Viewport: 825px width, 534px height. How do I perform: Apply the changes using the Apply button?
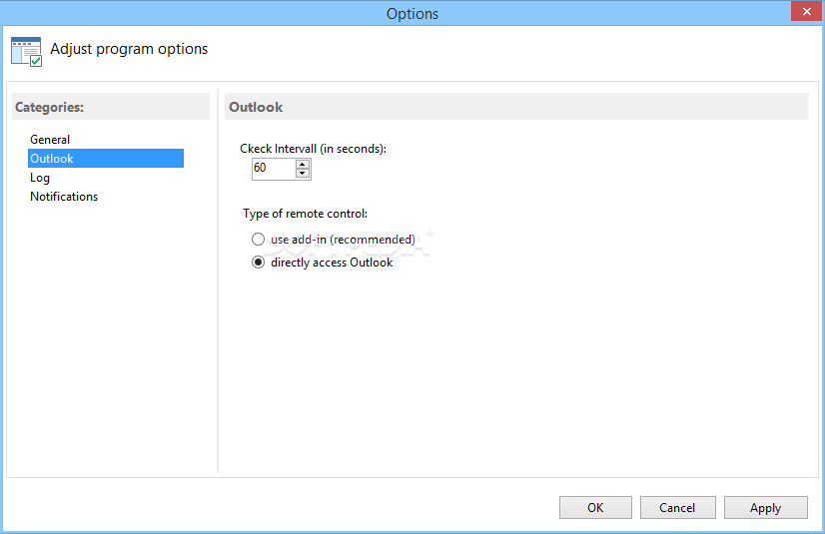point(765,508)
